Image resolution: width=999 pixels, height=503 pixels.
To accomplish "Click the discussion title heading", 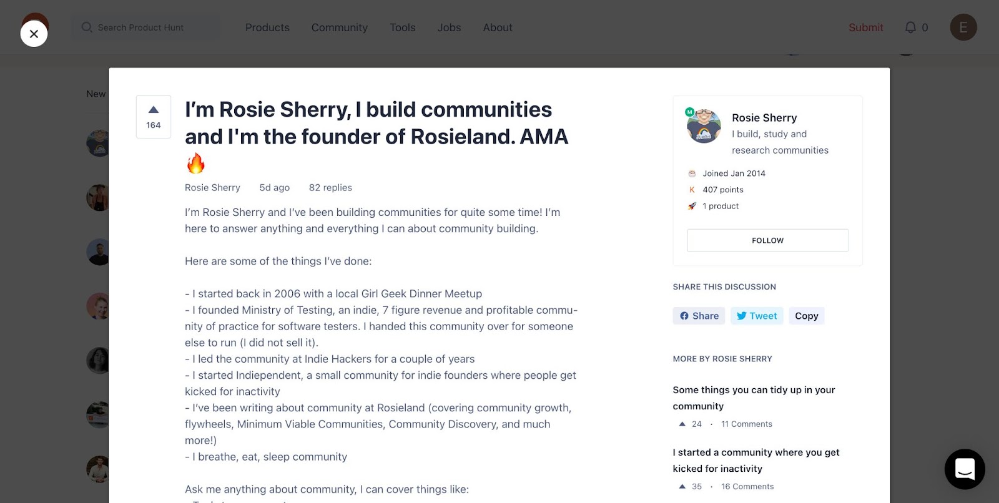I will pyautogui.click(x=376, y=136).
